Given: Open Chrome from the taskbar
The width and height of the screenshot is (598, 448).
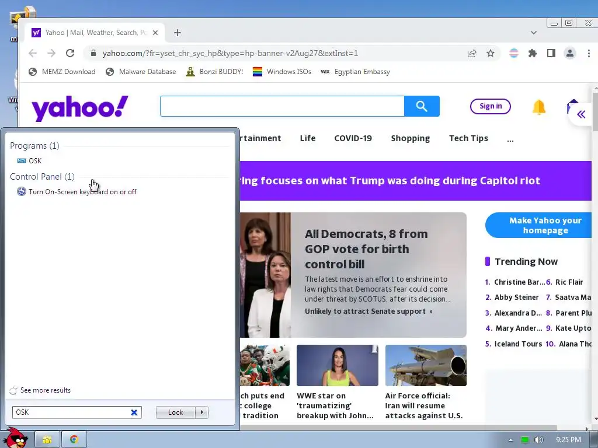Looking at the screenshot, I should coord(74,440).
